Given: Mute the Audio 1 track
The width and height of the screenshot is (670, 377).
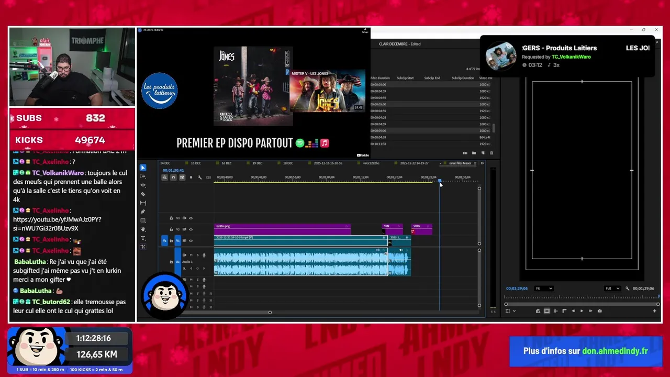Looking at the screenshot, I should point(191,255).
